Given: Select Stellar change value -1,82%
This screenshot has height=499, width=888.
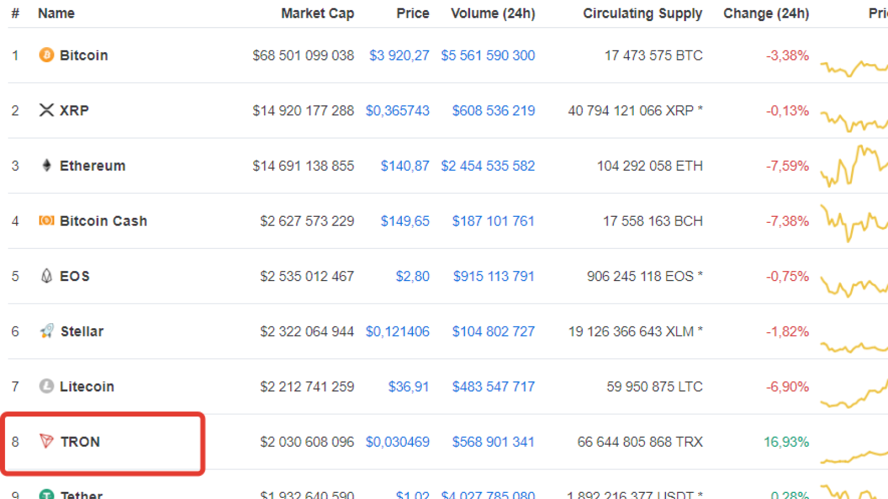Looking at the screenshot, I should 788,332.
